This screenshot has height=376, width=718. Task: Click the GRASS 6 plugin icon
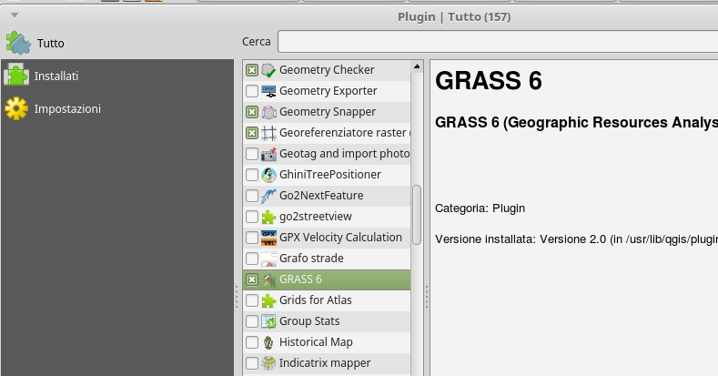coord(268,279)
